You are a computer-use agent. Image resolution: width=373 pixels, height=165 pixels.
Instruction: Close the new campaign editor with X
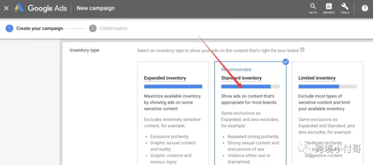tap(7, 8)
